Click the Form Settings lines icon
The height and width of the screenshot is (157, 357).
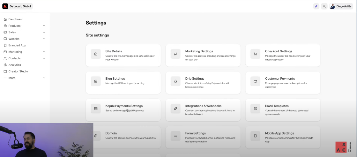pos(175,136)
